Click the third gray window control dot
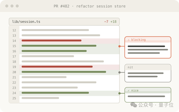 pyautogui.click(x=17, y=6)
